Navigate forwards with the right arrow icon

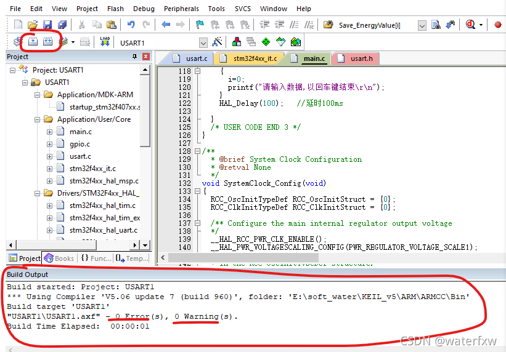pos(181,25)
